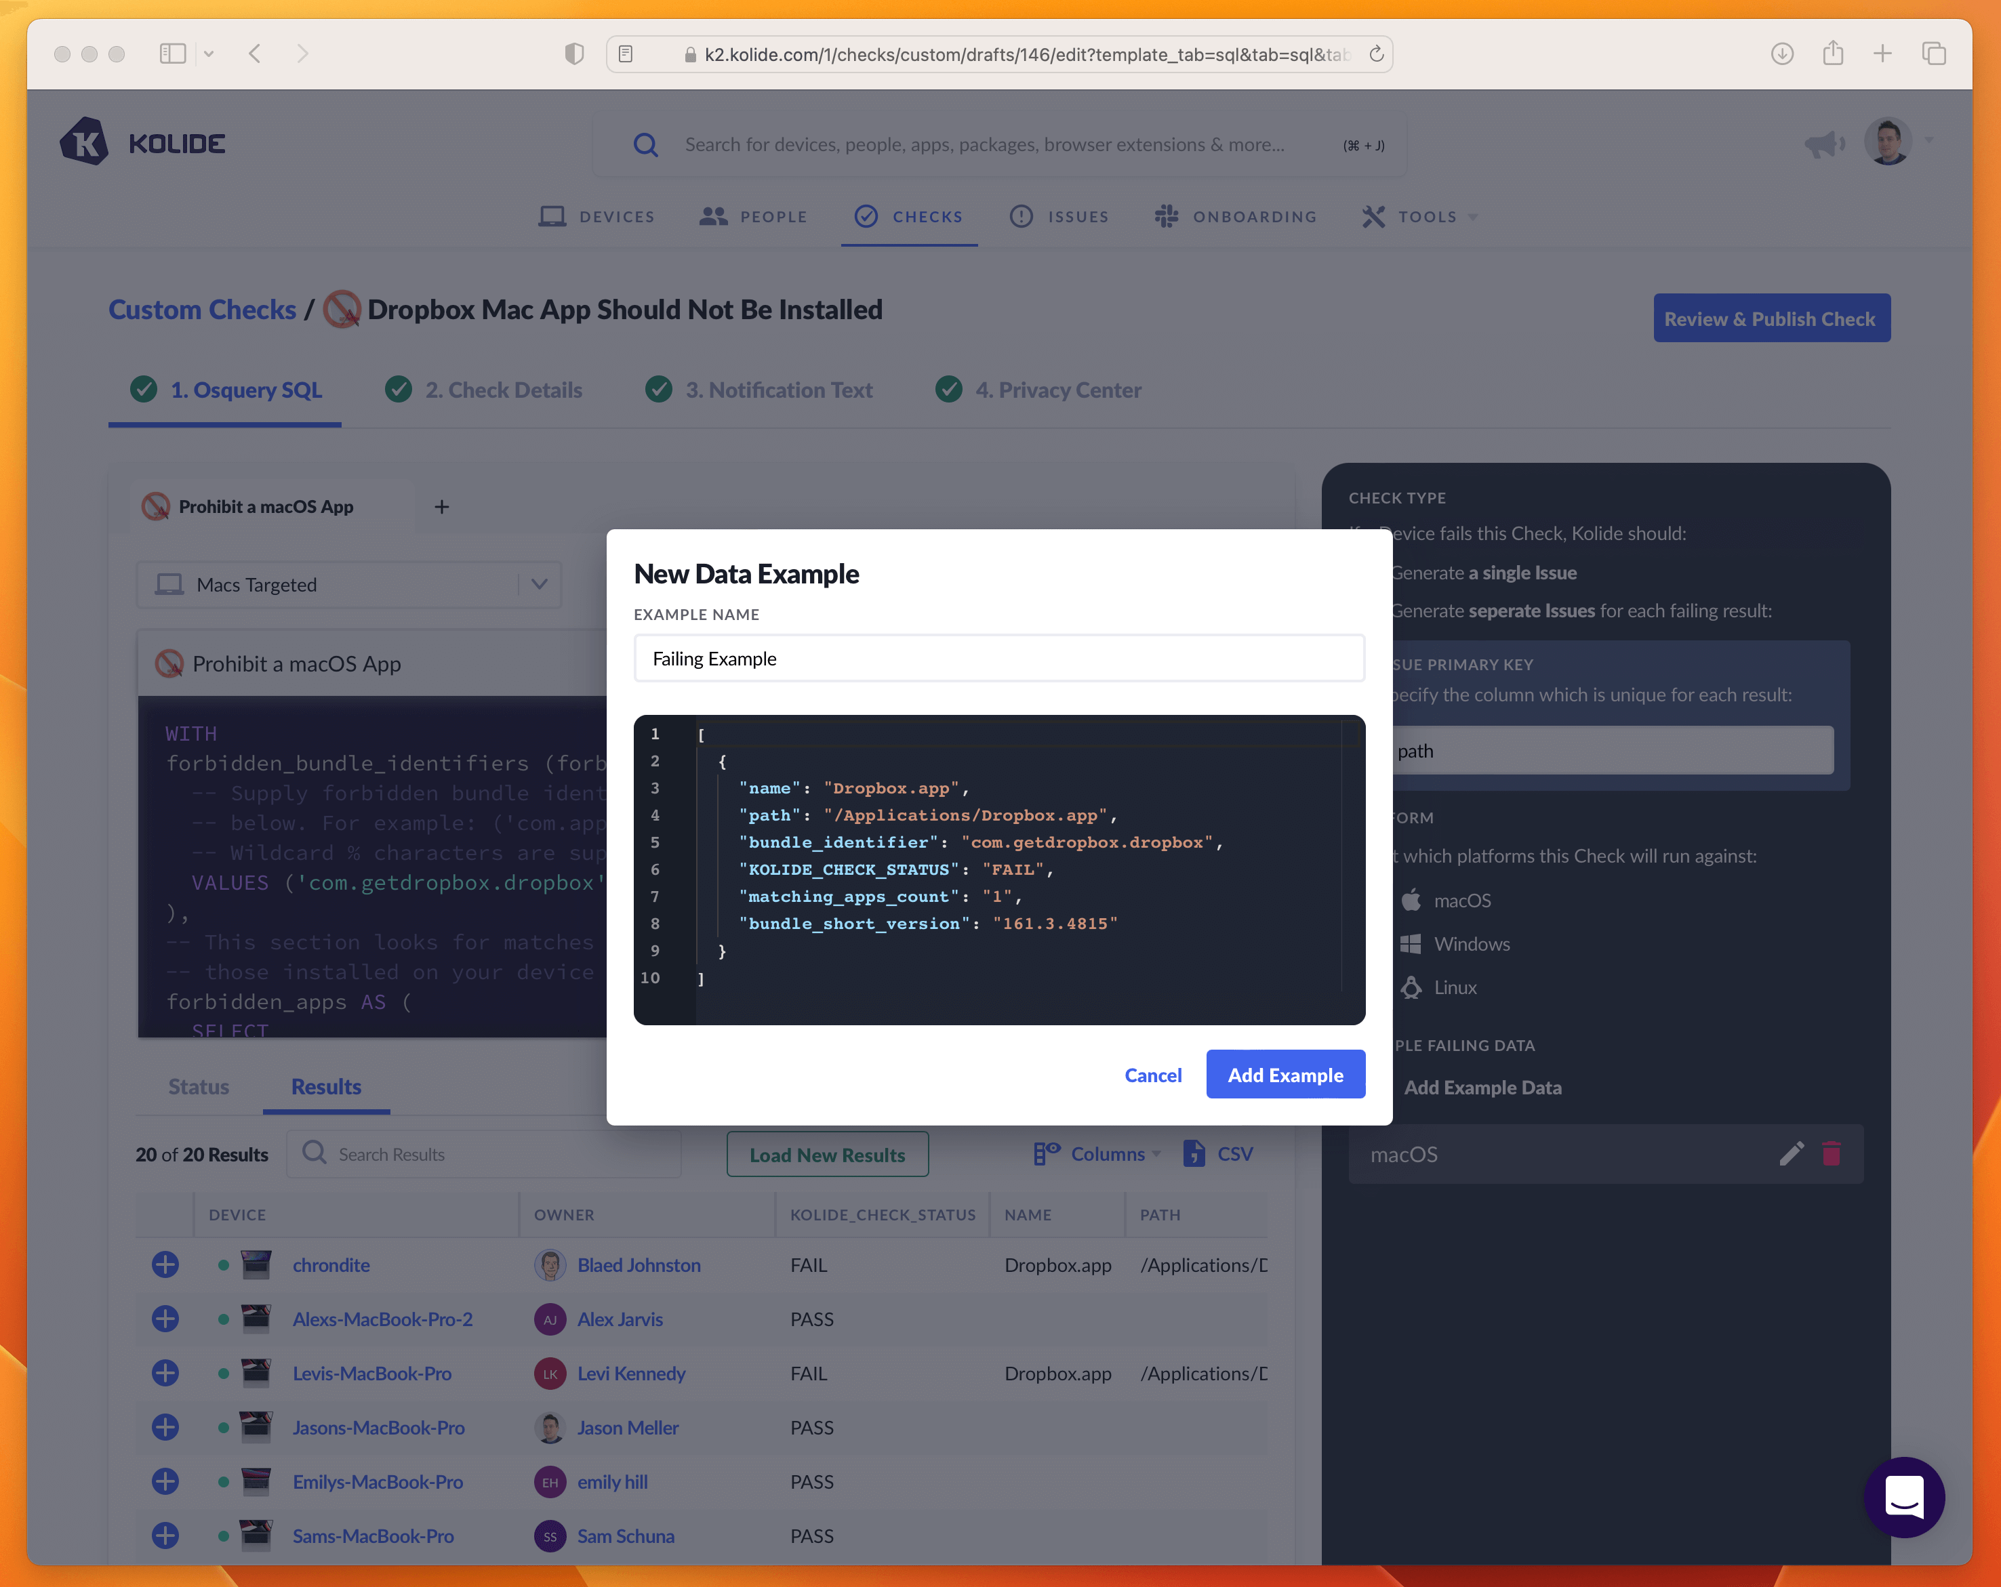Click the trash icon for macOS example

coord(1831,1153)
